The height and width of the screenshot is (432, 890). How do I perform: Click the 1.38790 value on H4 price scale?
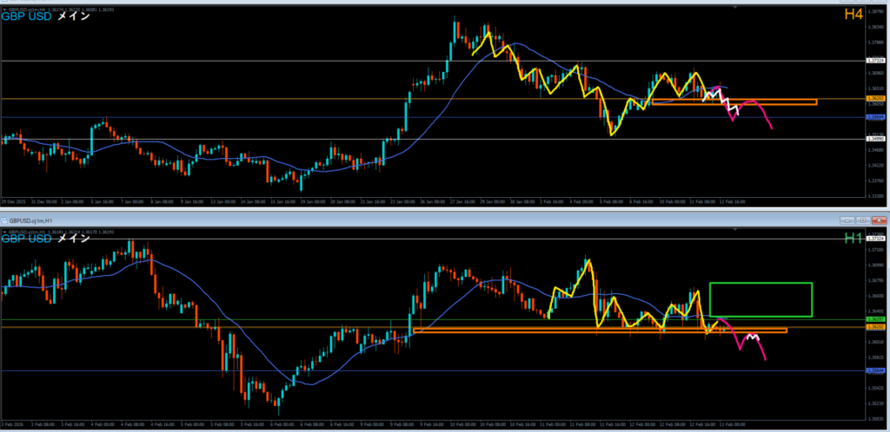pyautogui.click(x=877, y=10)
